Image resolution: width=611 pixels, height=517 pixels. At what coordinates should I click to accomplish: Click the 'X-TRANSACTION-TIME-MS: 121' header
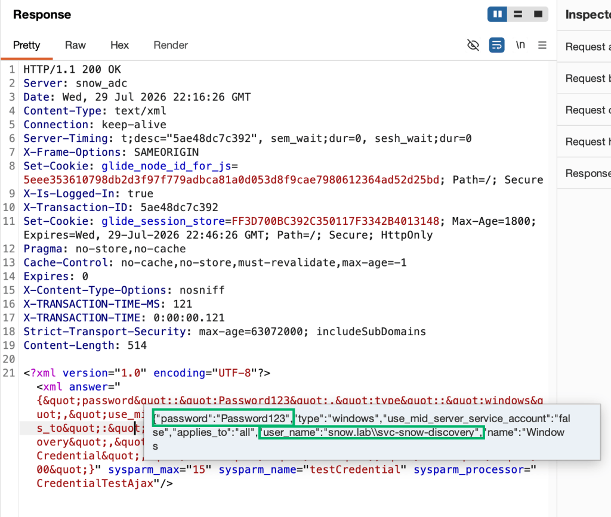pos(107,304)
